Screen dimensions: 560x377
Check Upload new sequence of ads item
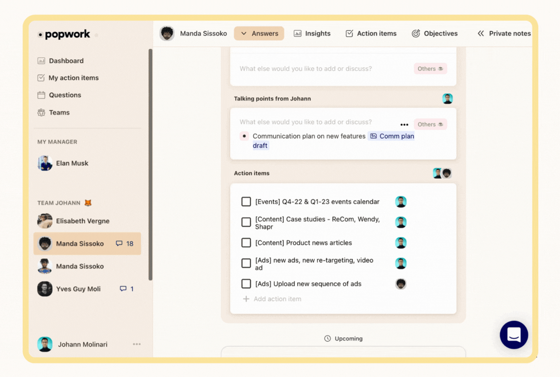[246, 284]
